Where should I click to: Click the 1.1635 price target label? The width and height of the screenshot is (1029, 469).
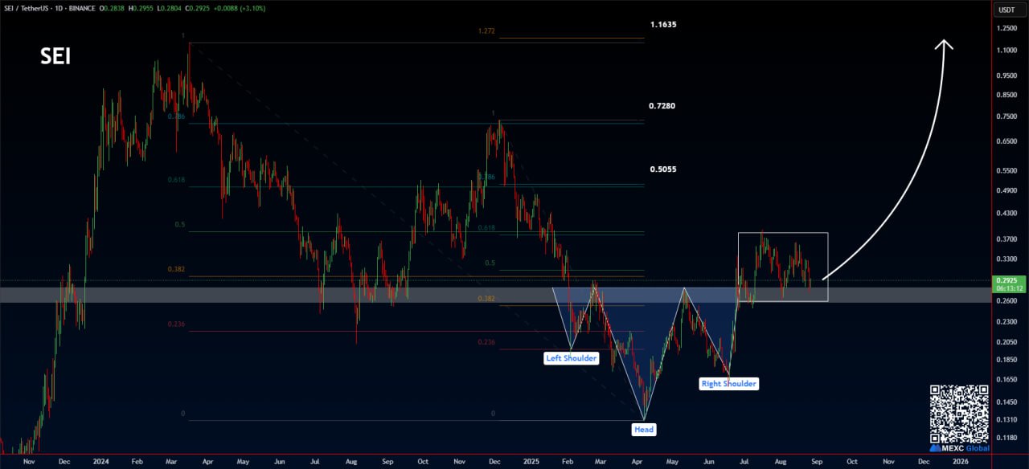pos(664,25)
